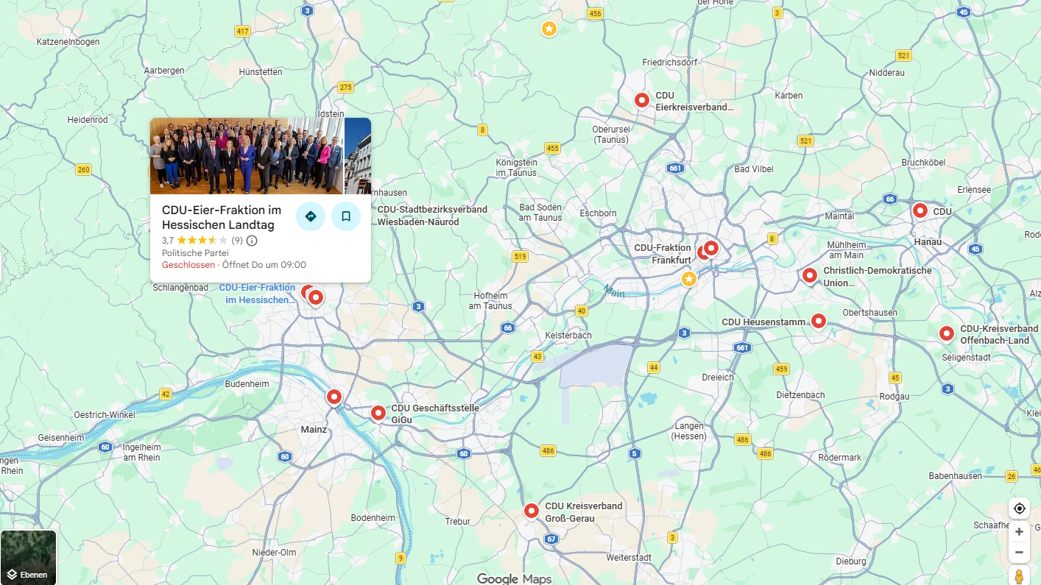Toggle the satellite view thumbnail
This screenshot has height=585, width=1041.
(28, 548)
